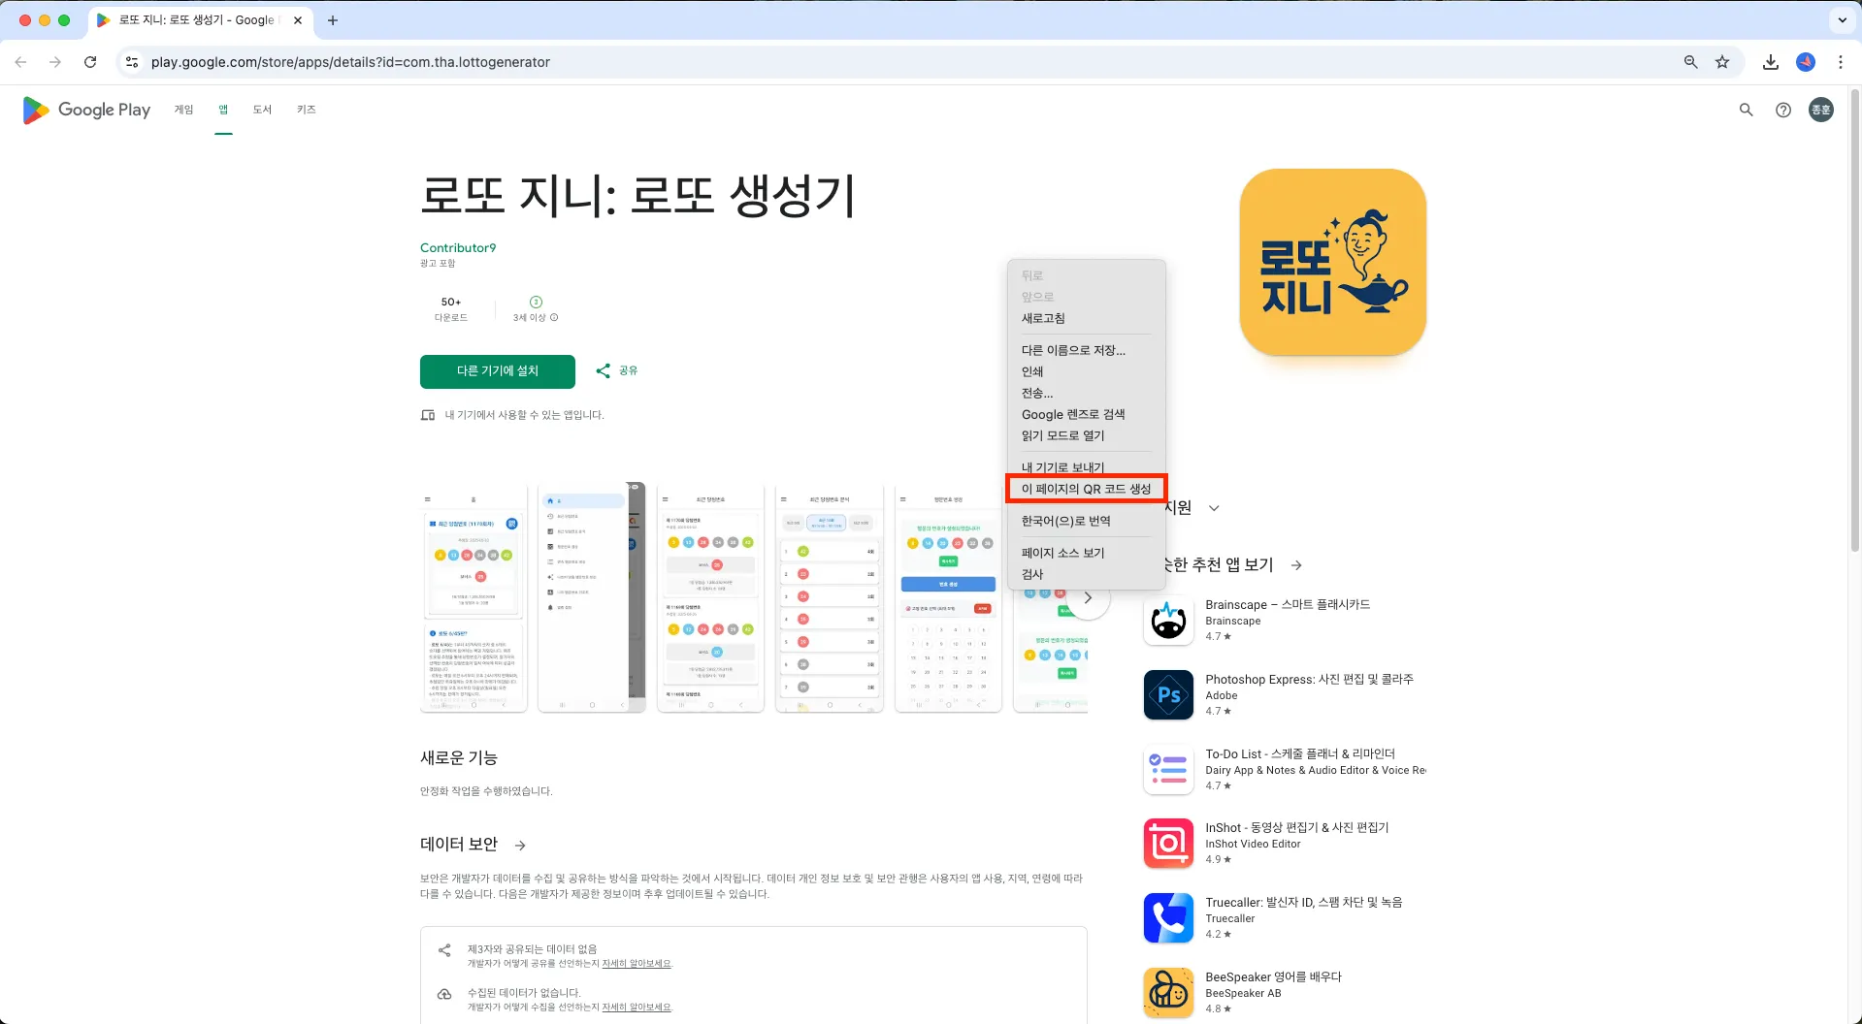Open InShot app icon

(x=1168, y=844)
